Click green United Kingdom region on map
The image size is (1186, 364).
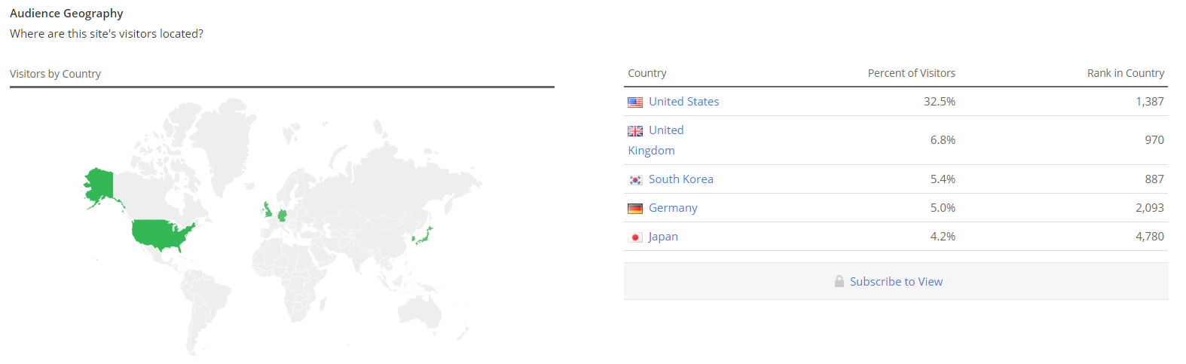tap(267, 210)
